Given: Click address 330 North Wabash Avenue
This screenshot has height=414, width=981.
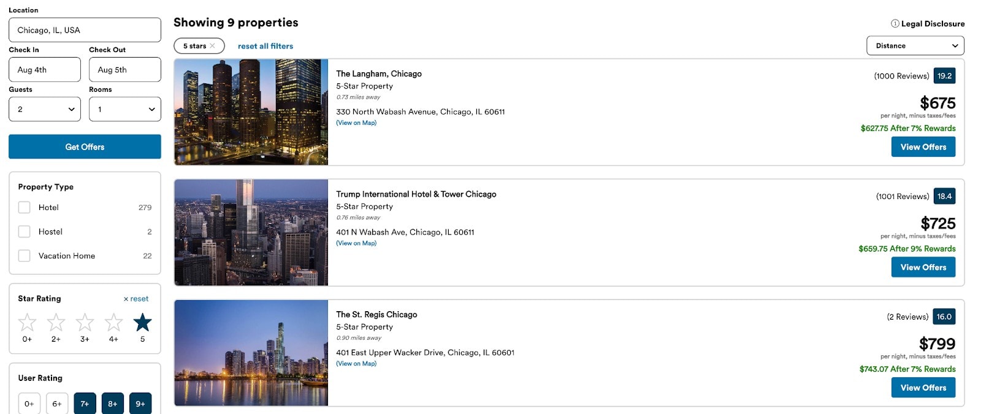Looking at the screenshot, I should [x=421, y=111].
